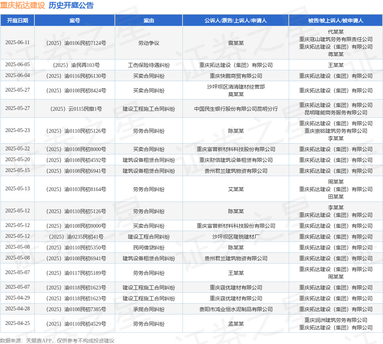Select the 案号 column header

75,21
